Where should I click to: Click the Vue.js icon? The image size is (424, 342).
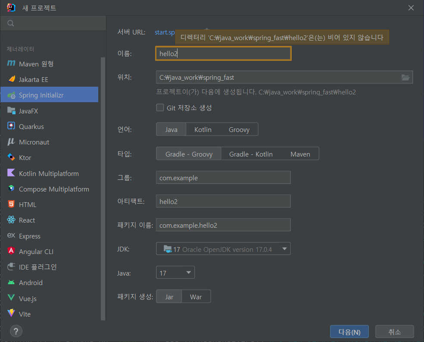[x=11, y=298]
